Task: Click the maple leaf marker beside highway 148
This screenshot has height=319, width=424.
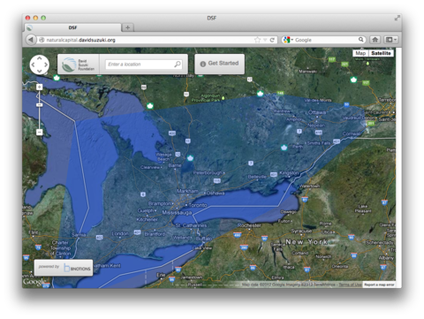Action: click(x=260, y=94)
